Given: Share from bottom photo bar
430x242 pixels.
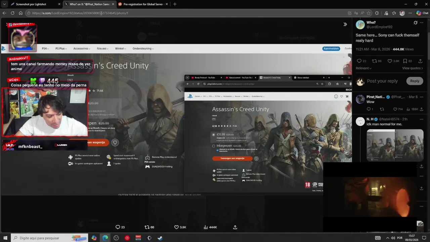Looking at the screenshot, I should pyautogui.click(x=235, y=227).
